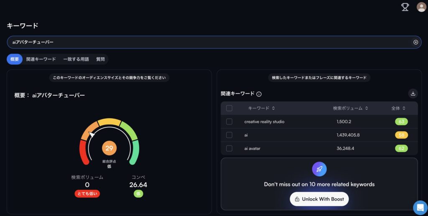
Task: Open the 質問 tab
Action: click(x=100, y=59)
